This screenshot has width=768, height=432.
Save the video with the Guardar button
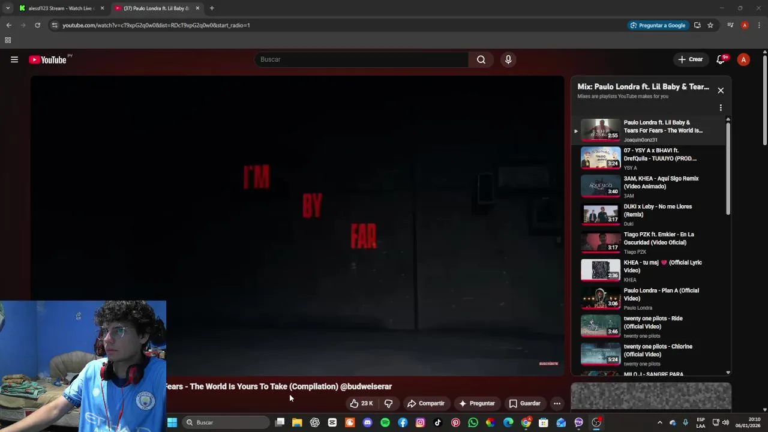(525, 403)
